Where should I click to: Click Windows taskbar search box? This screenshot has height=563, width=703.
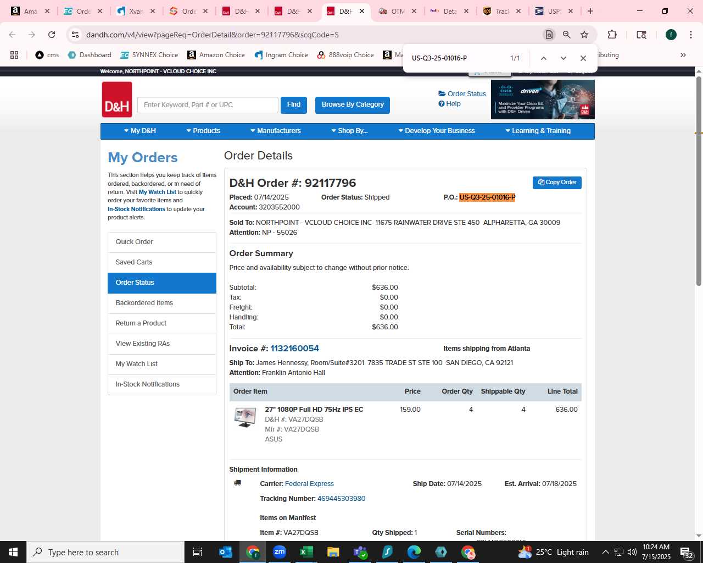click(105, 552)
